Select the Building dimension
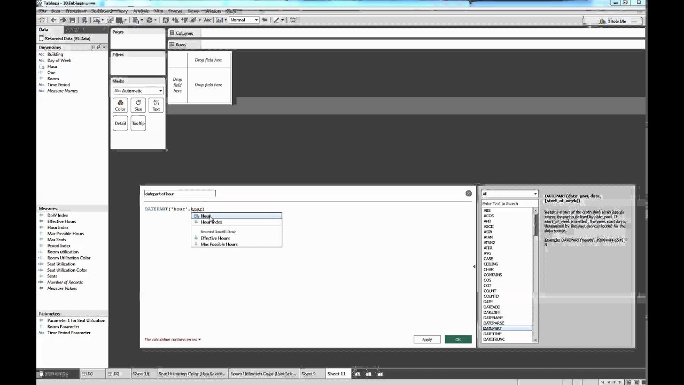Viewport: 684px width, 385px height. (55, 55)
